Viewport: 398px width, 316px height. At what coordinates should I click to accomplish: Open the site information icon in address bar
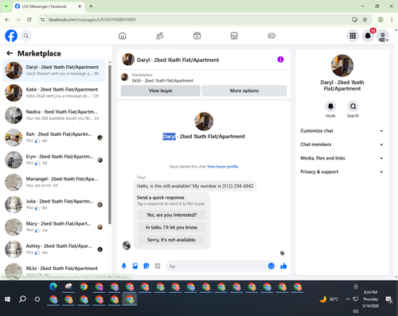(42, 20)
